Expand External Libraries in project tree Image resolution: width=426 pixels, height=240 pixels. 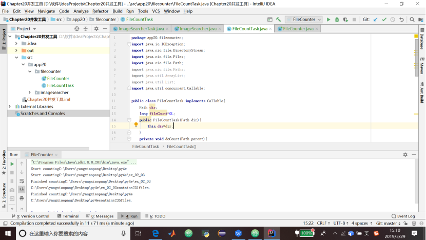tap(10, 106)
